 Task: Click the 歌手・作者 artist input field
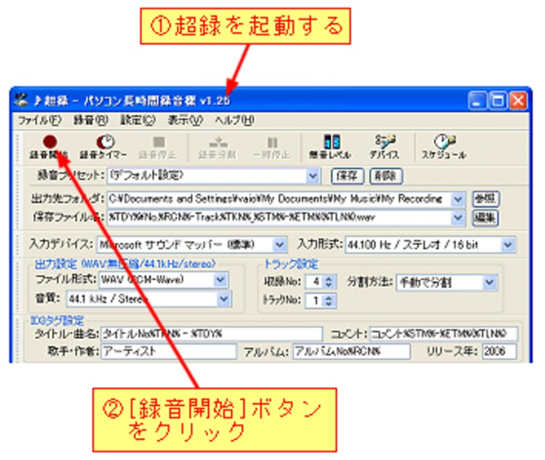pos(168,351)
